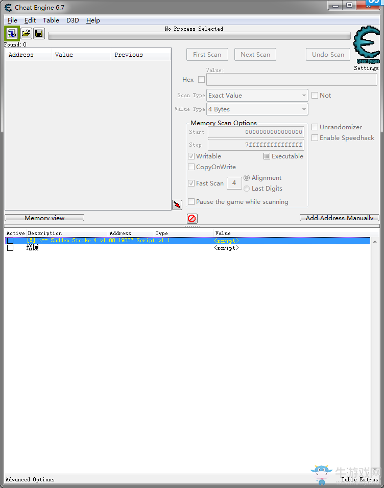Click the open cheat table folder icon
The width and height of the screenshot is (384, 488).
point(26,33)
